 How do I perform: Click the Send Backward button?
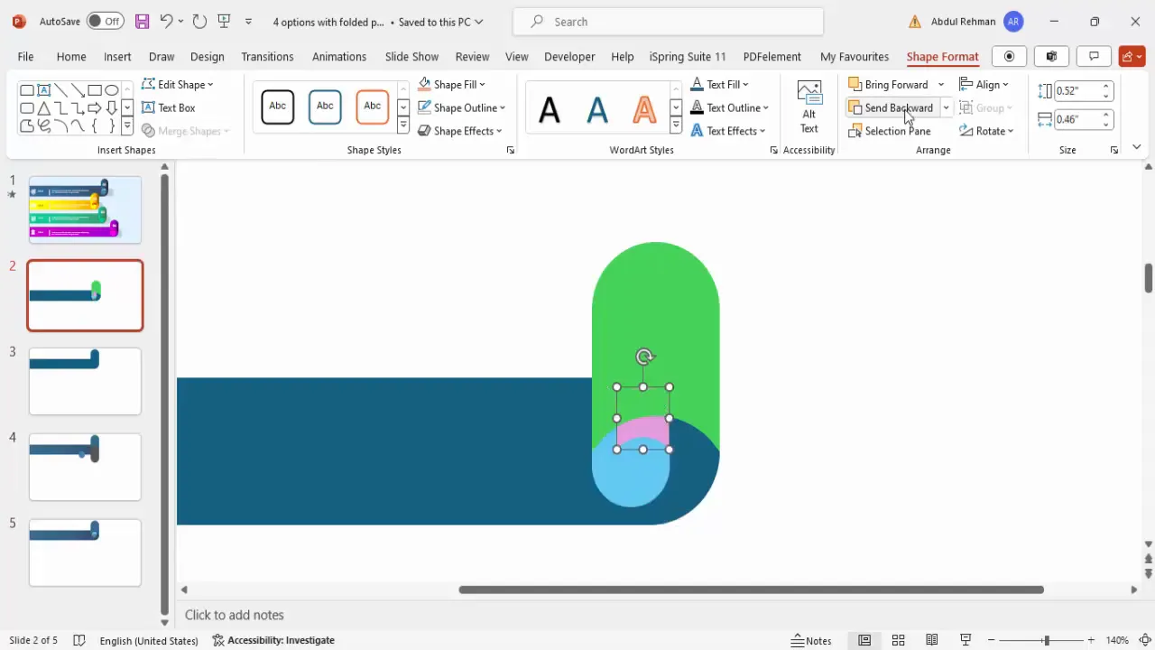point(891,107)
